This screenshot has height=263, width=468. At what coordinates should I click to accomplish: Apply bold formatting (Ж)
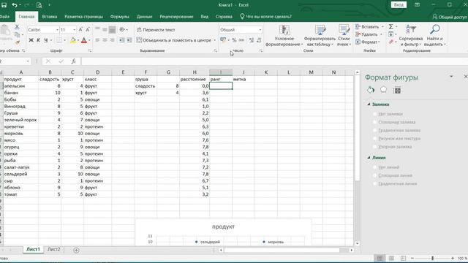tap(31, 40)
